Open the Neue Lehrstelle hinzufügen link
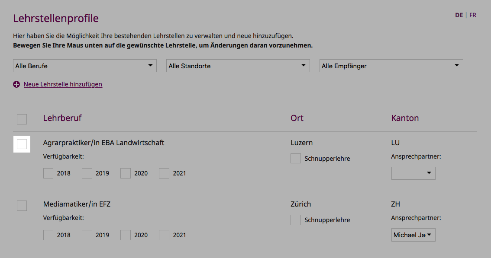 coord(63,84)
